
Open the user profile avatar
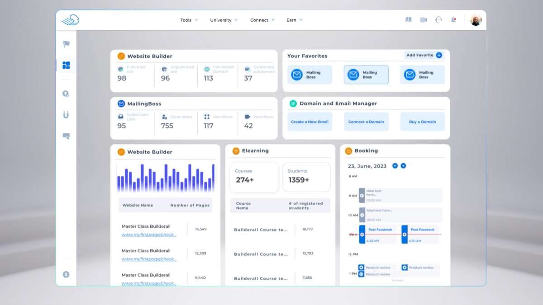(476, 20)
